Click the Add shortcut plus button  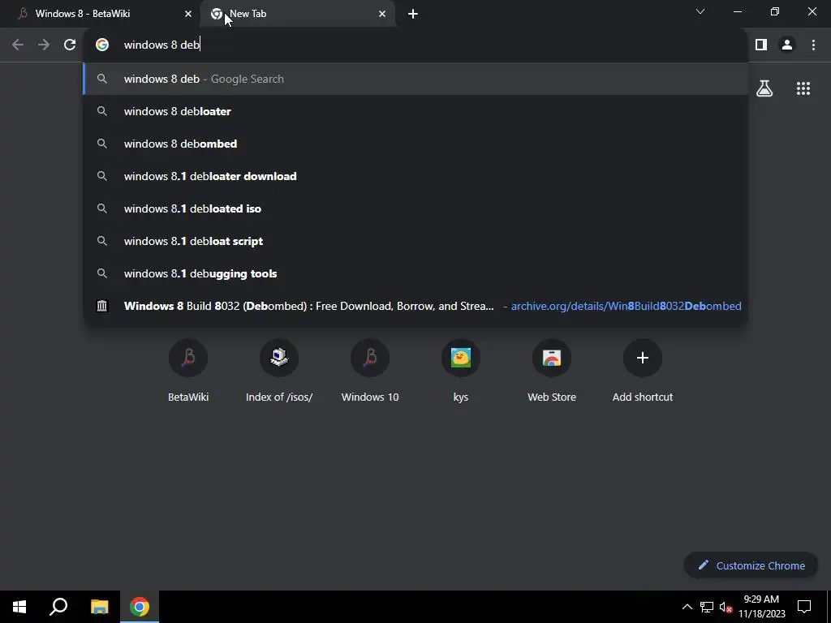643,358
